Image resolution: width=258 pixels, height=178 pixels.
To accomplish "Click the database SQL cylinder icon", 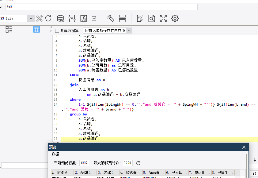I will tap(60, 18).
